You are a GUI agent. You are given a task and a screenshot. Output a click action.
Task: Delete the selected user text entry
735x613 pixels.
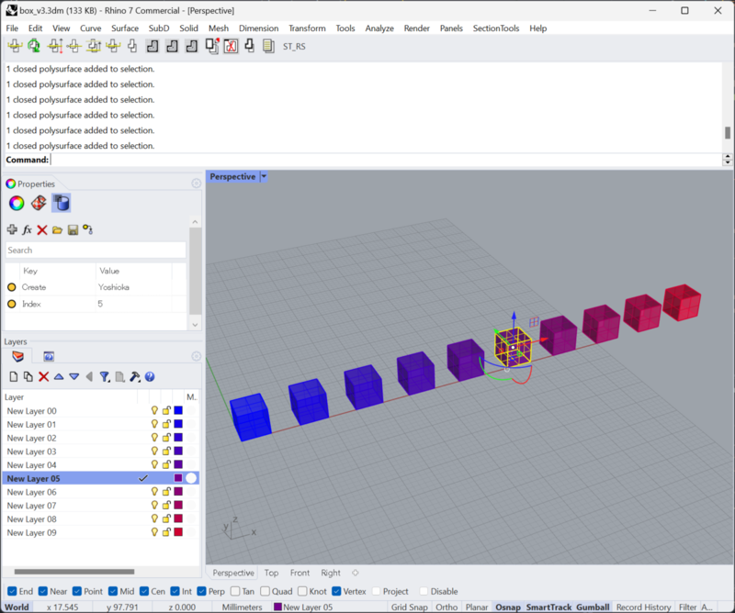click(42, 229)
